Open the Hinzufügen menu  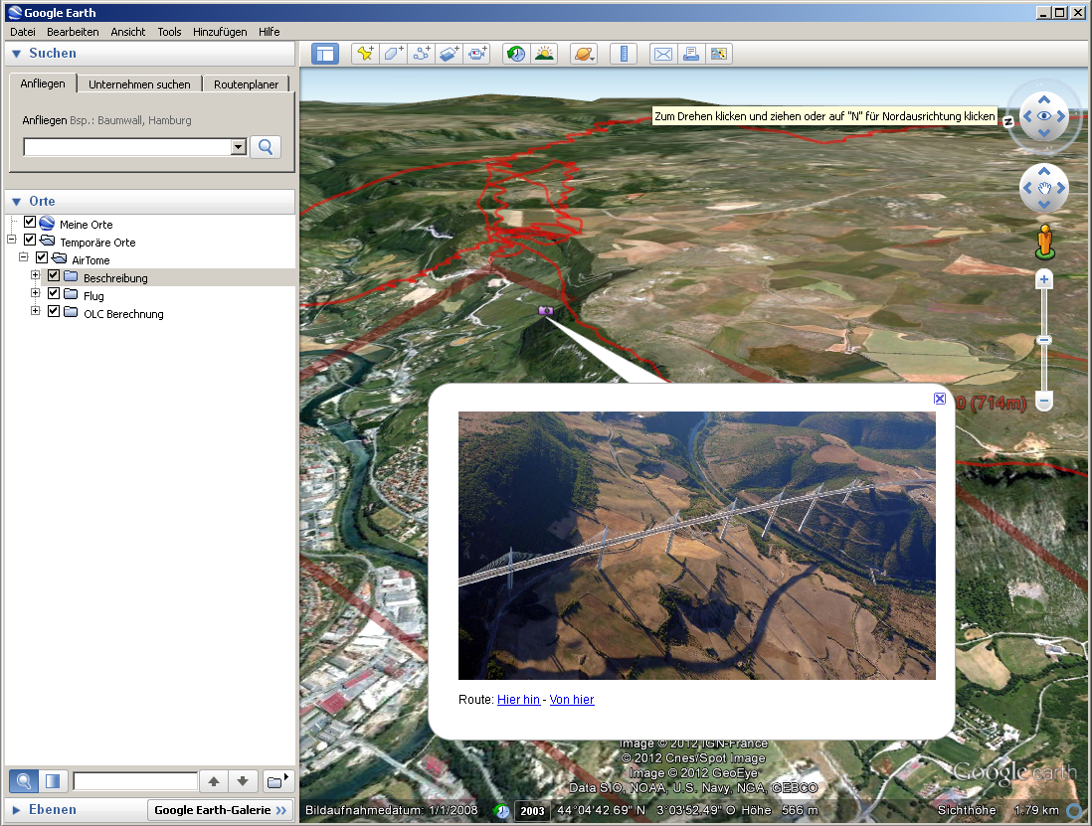point(220,32)
